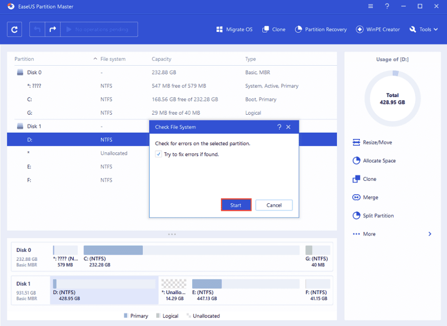This screenshot has height=326, width=447.
Task: Click the Capacity column header
Action: [x=161, y=59]
